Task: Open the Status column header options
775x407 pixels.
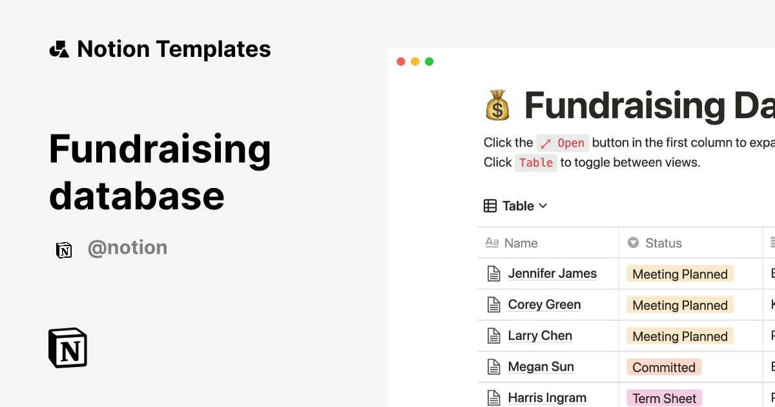Action: (x=663, y=243)
